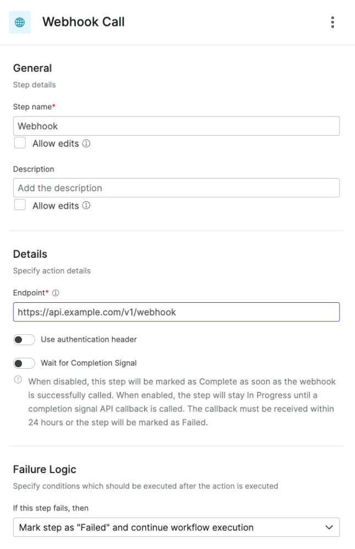Click chevron arrow on failure logic dropdown
This screenshot has height=549, width=355.
click(329, 527)
